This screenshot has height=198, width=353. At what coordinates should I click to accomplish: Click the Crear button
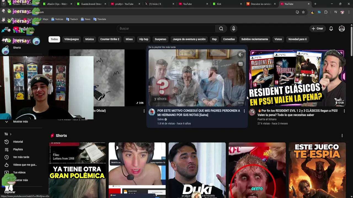(x=317, y=29)
